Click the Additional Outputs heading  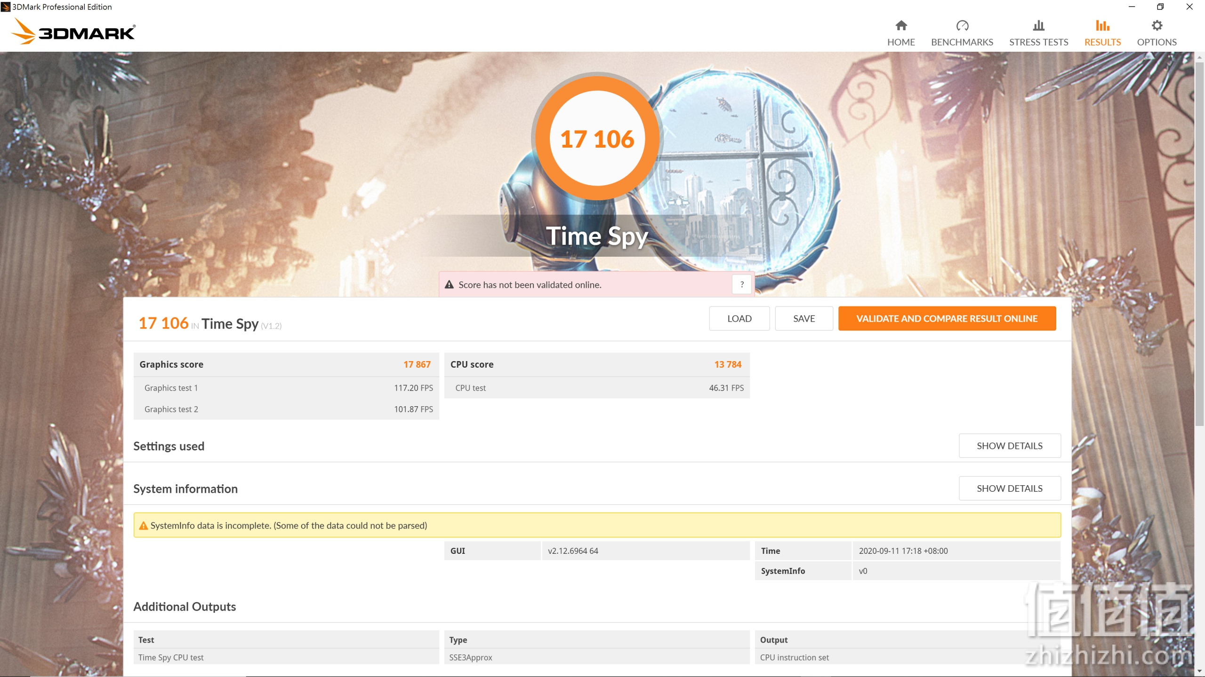(x=185, y=606)
